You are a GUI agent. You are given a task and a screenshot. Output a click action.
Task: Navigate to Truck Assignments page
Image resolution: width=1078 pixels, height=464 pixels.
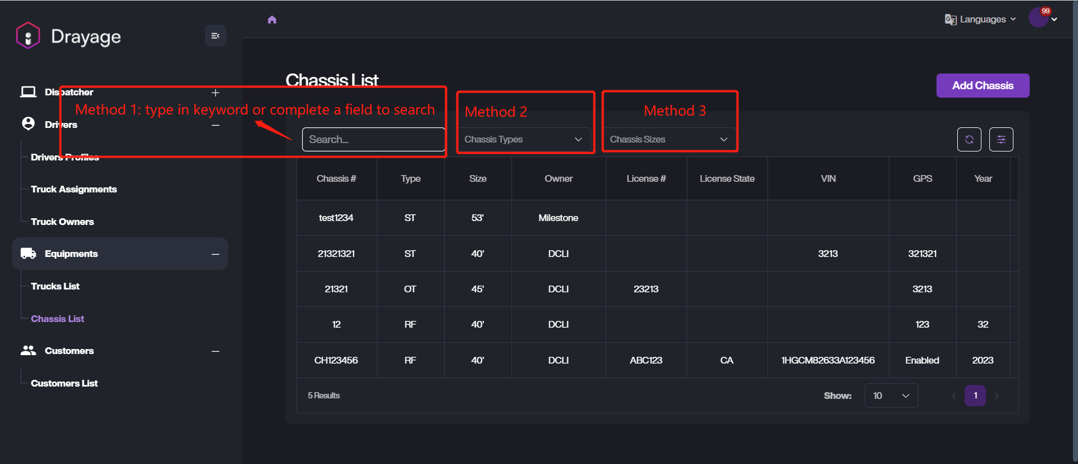pos(74,189)
